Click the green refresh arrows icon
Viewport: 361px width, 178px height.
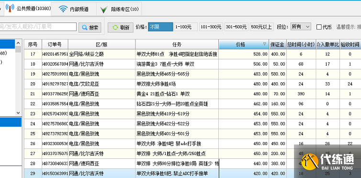[x=115, y=28]
